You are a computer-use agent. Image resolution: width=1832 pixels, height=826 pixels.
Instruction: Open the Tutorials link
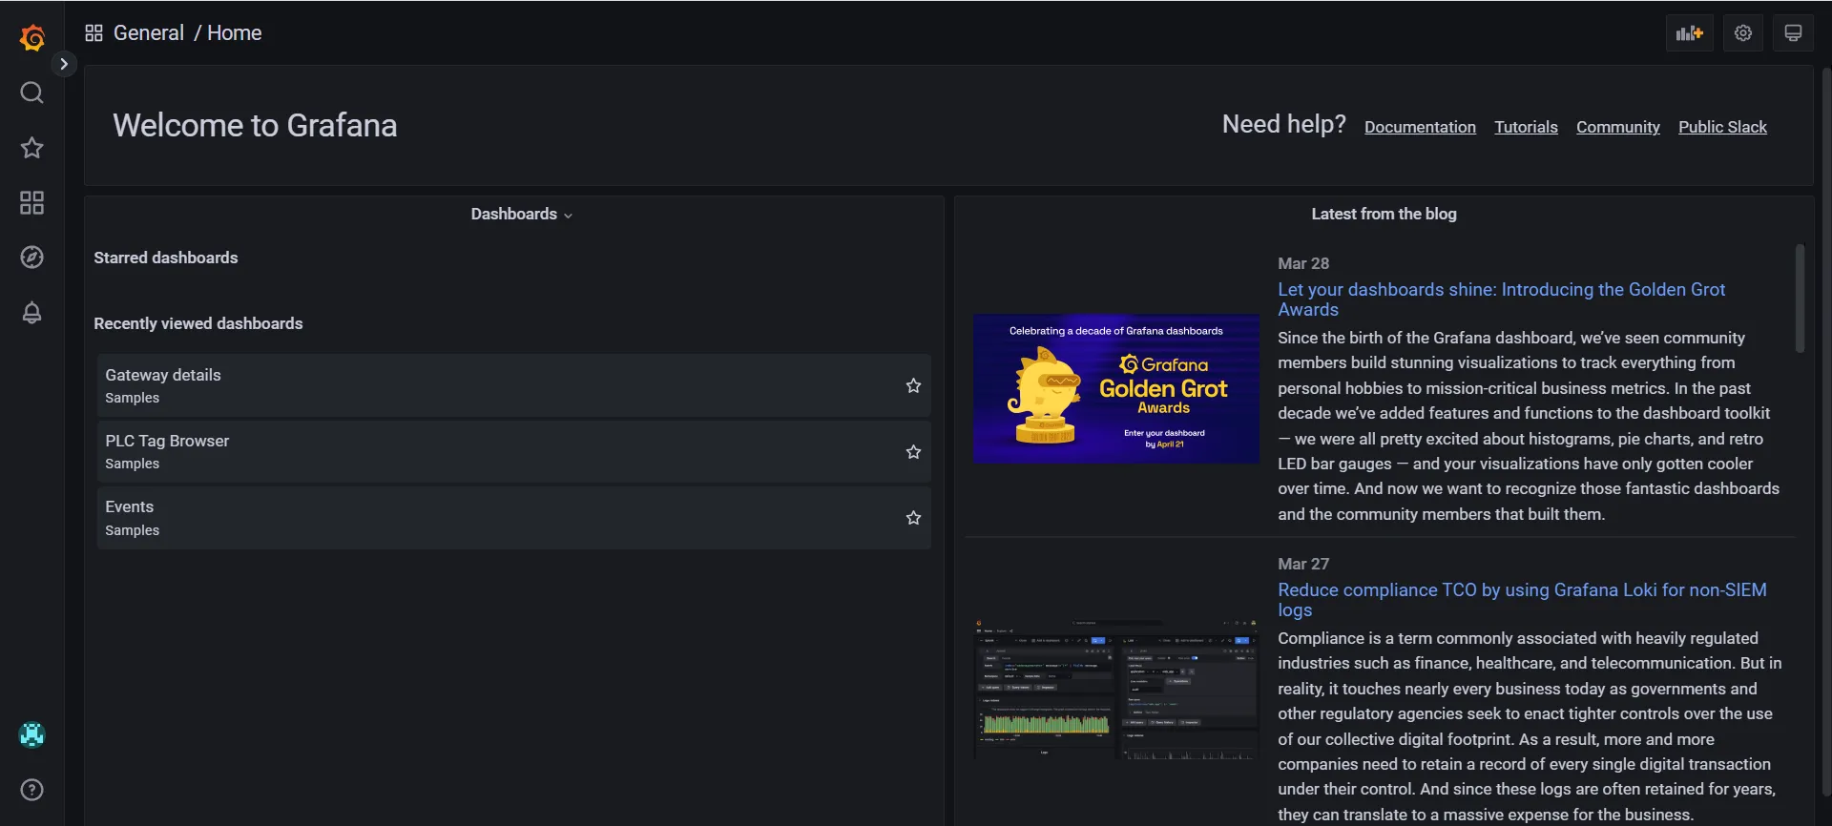coord(1526,127)
